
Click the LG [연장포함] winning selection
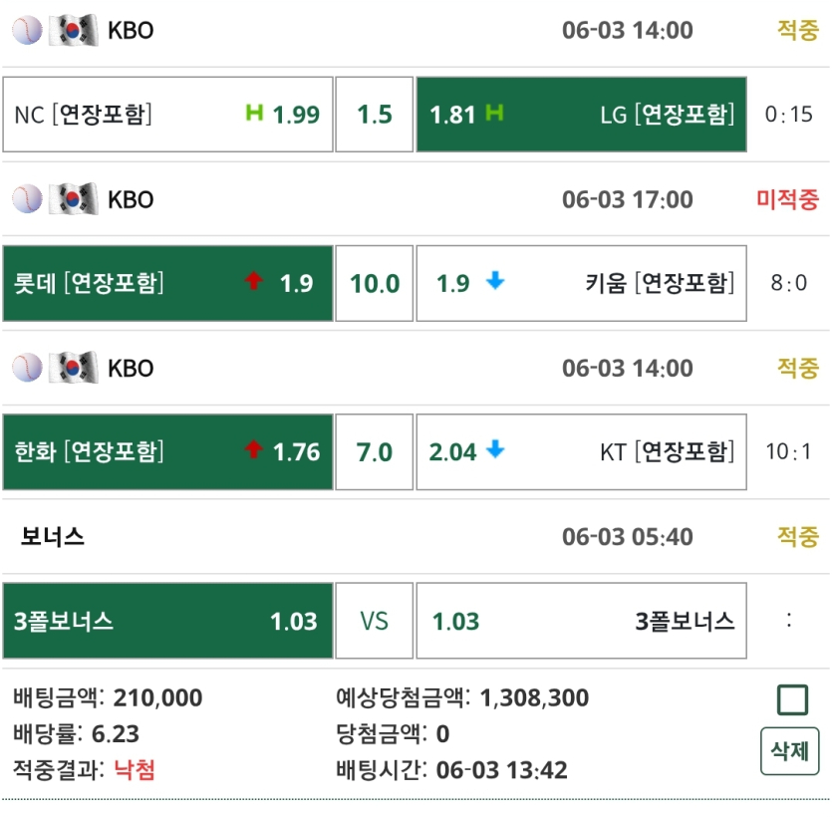coord(581,113)
